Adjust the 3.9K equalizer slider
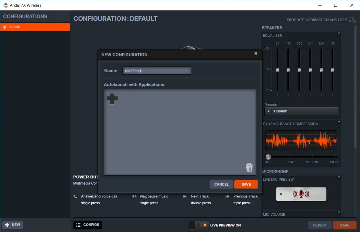This screenshot has height=232, width=360. point(321,70)
